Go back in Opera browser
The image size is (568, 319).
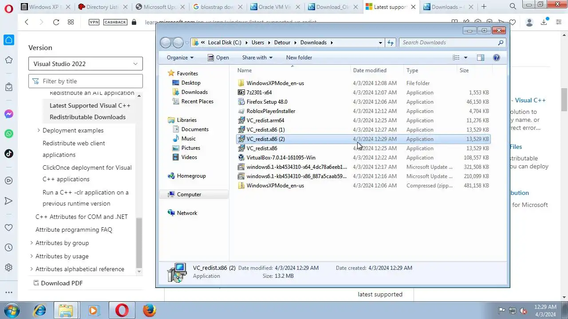[27, 22]
